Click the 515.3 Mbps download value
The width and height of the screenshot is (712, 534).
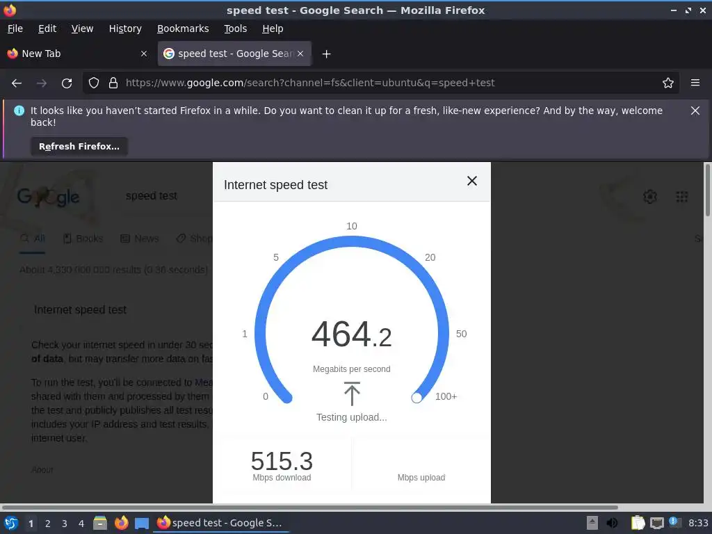coord(282,462)
